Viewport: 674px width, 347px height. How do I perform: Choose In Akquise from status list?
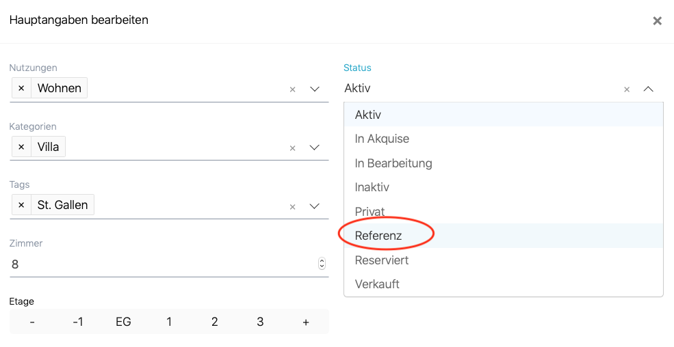pyautogui.click(x=382, y=139)
